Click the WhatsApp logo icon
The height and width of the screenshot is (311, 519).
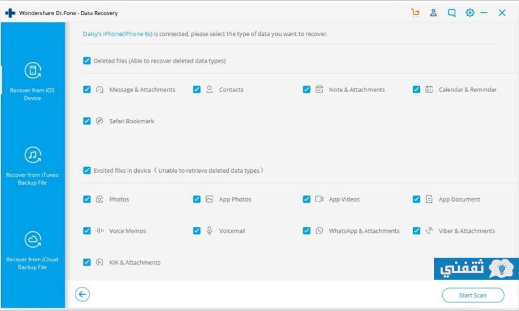(x=319, y=231)
